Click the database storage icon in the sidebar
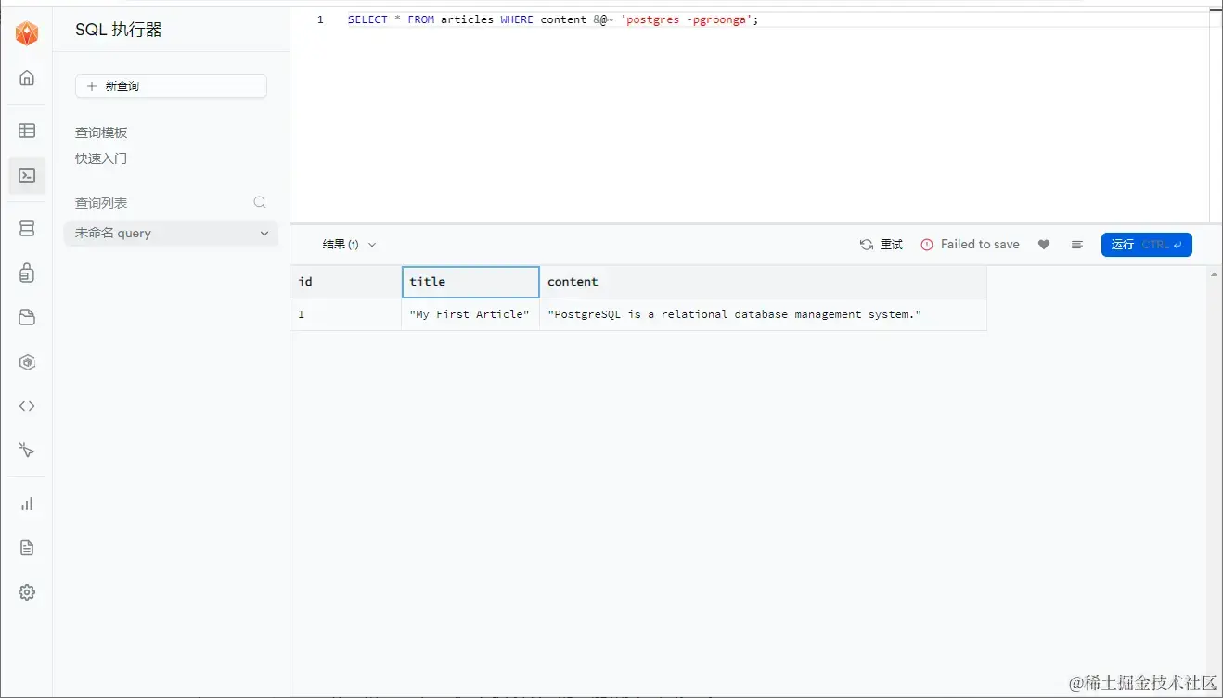Screen dimensions: 1223x698 click(27, 227)
